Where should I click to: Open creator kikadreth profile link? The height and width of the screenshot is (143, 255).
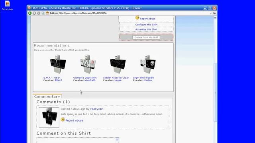coord(90,80)
